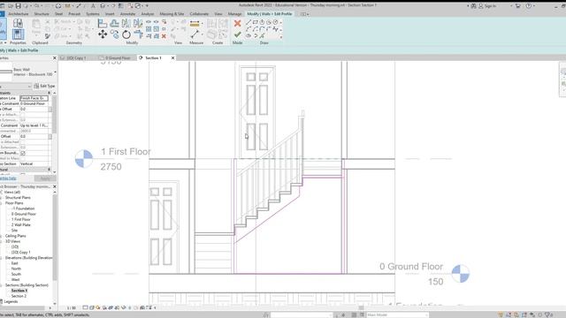Click the Apply button in Properties
566x318 pixels.
(45, 178)
